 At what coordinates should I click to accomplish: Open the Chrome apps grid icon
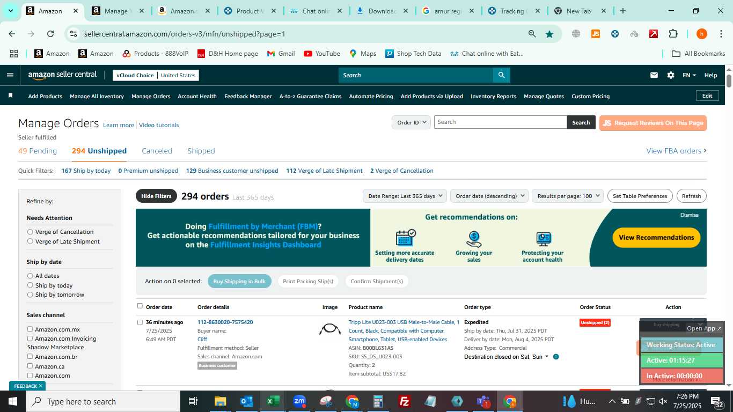14,54
